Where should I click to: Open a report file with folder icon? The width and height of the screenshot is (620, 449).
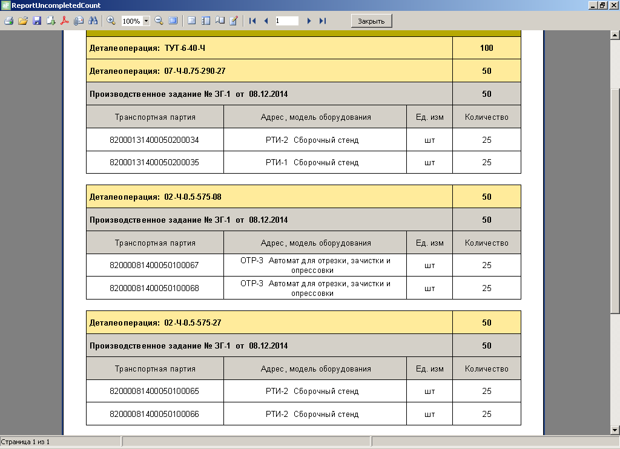[23, 21]
